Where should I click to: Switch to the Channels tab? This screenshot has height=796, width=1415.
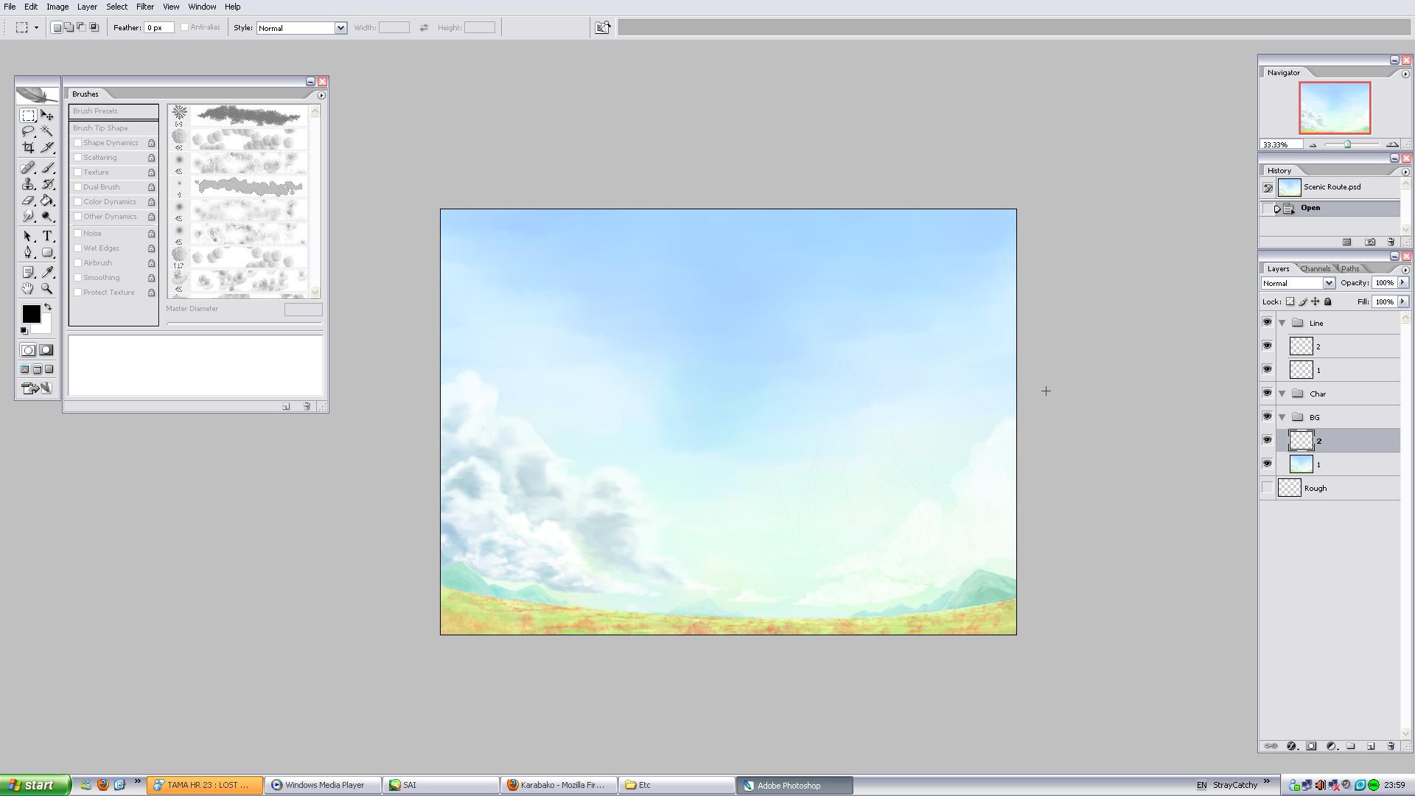tap(1316, 269)
